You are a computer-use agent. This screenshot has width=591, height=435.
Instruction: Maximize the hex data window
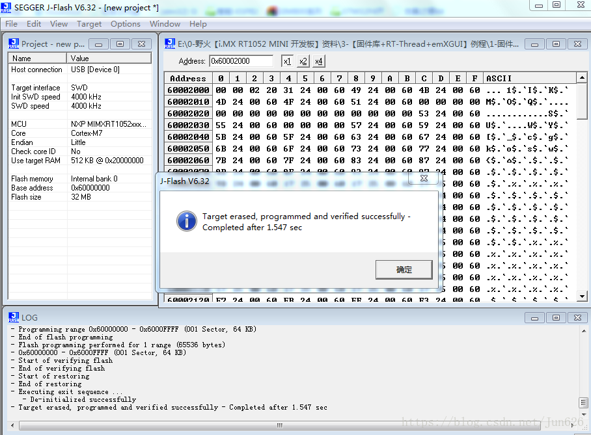556,44
